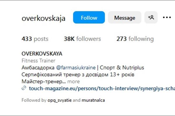This screenshot has height=116, width=175.
Task: Click the OVERKOVSKAYA display name
Action: 42,54
